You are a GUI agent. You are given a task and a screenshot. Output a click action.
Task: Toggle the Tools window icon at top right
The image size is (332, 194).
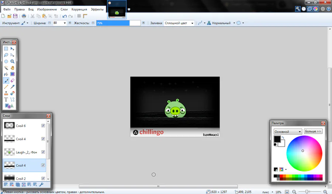[298, 9]
